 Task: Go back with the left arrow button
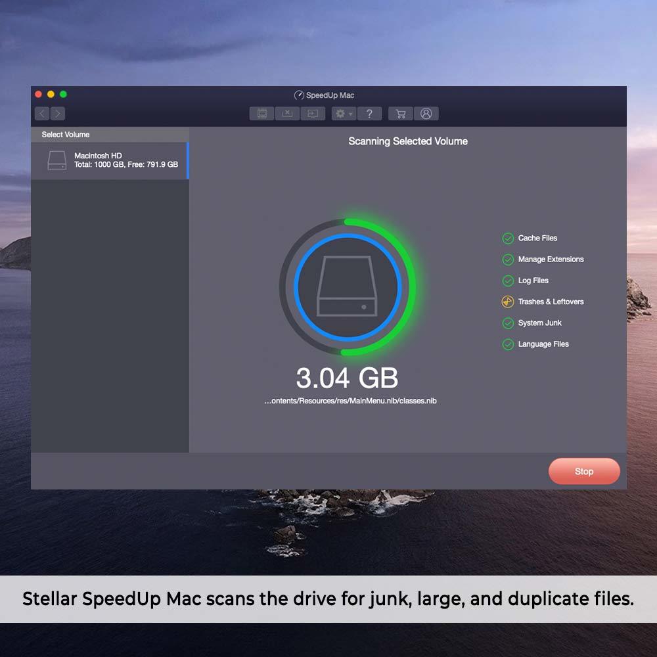42,114
